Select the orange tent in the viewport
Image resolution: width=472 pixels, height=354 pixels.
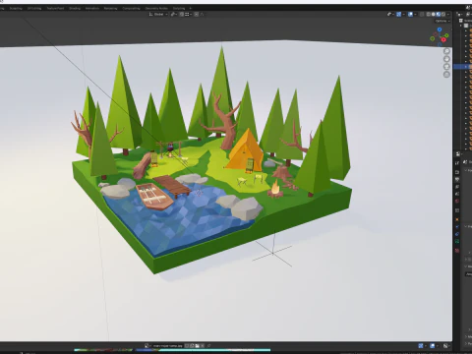(246, 150)
